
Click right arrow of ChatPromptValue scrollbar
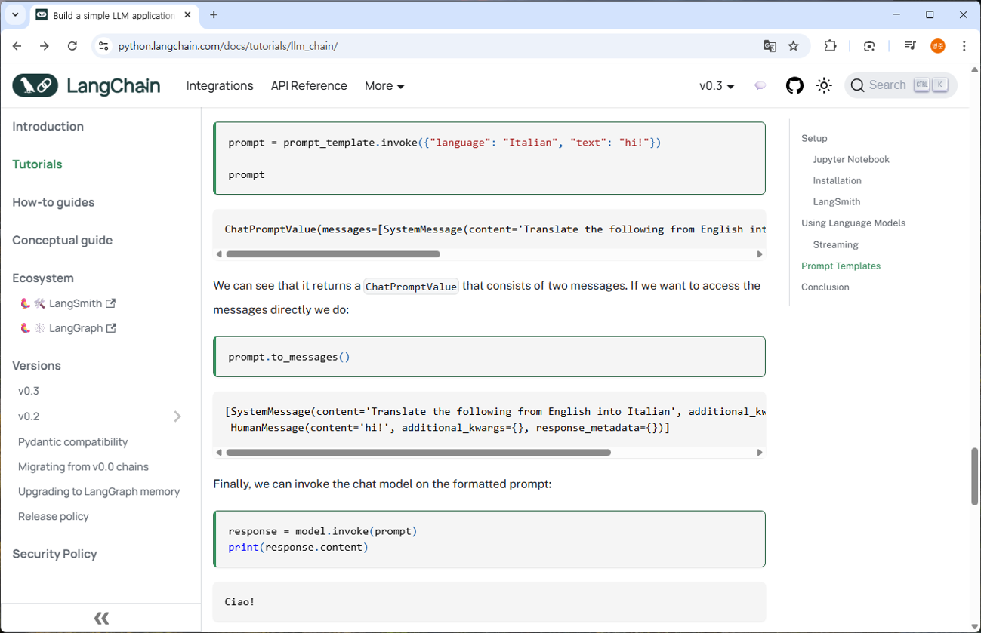[x=760, y=254]
